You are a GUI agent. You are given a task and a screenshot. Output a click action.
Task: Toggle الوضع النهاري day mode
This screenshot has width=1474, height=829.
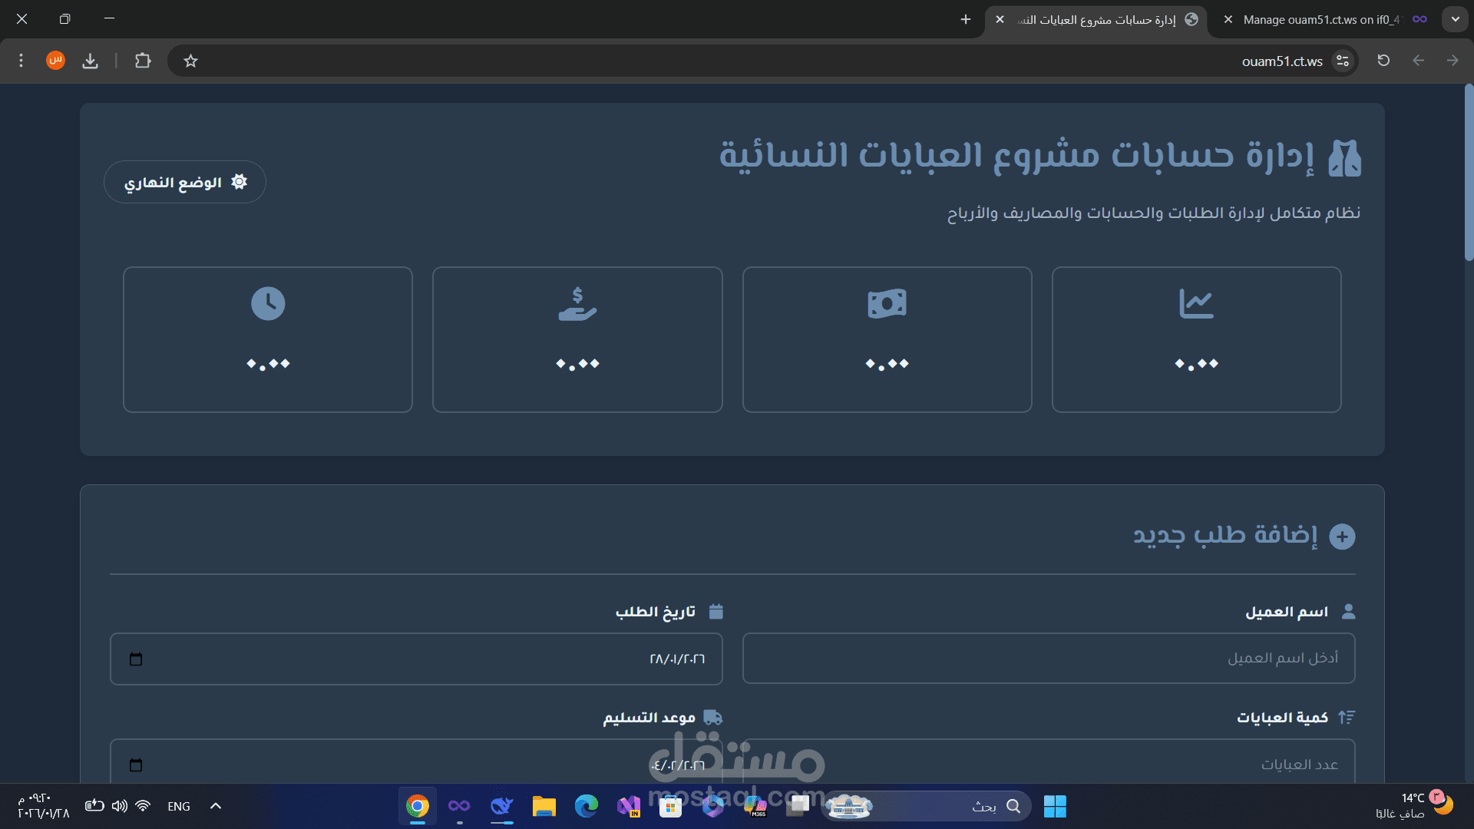pyautogui.click(x=184, y=182)
